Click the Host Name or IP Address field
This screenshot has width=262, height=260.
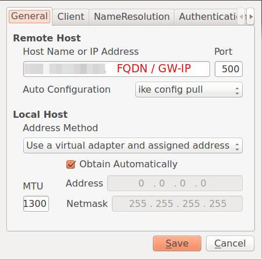[117, 69]
